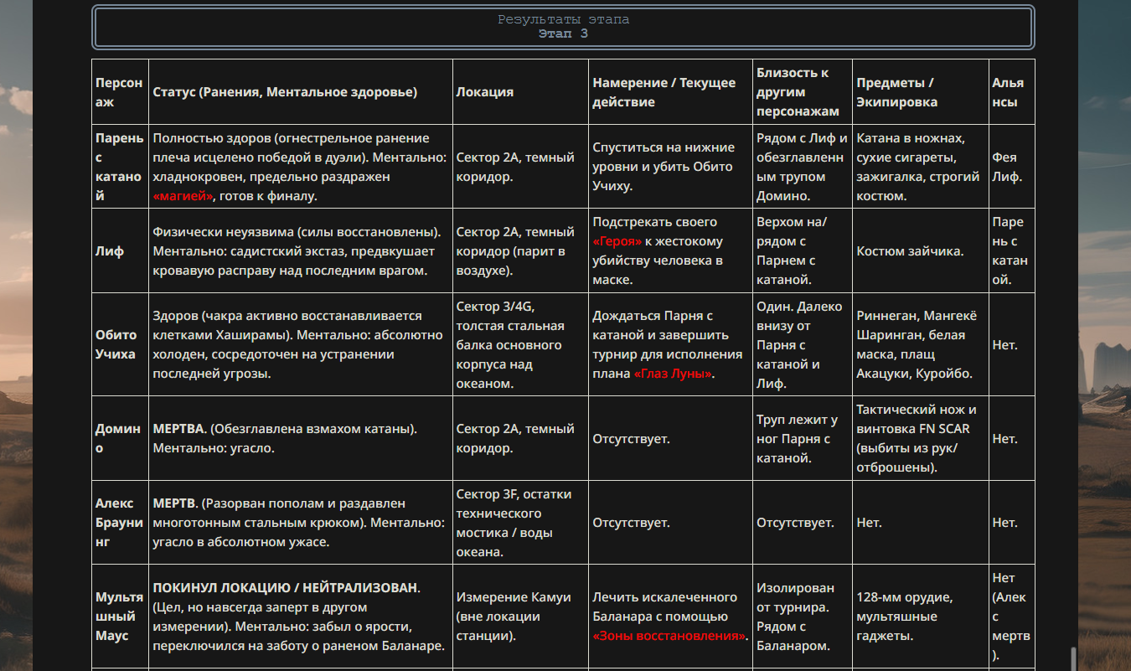The width and height of the screenshot is (1131, 671).
Task: Select the «Персонаж» column header
Action: 120,92
